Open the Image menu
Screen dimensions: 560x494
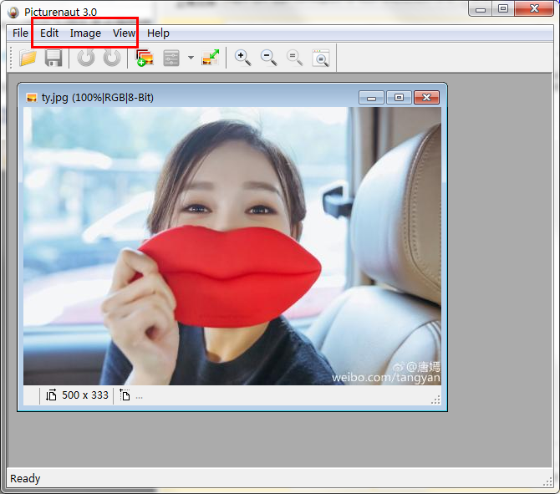[85, 33]
